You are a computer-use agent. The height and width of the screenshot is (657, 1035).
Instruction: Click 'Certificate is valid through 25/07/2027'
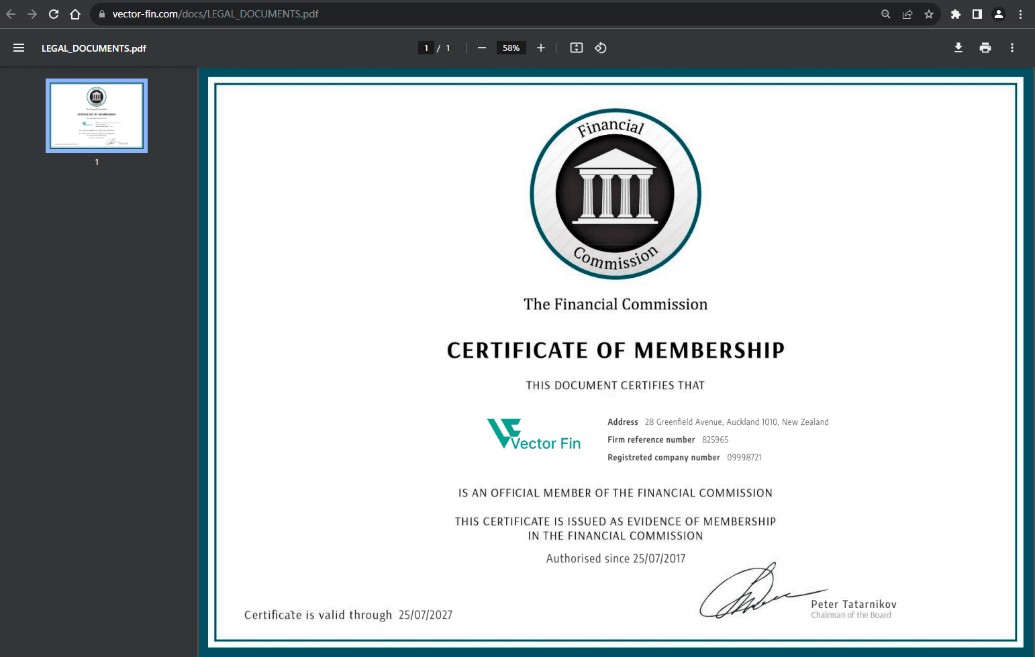pyautogui.click(x=348, y=615)
